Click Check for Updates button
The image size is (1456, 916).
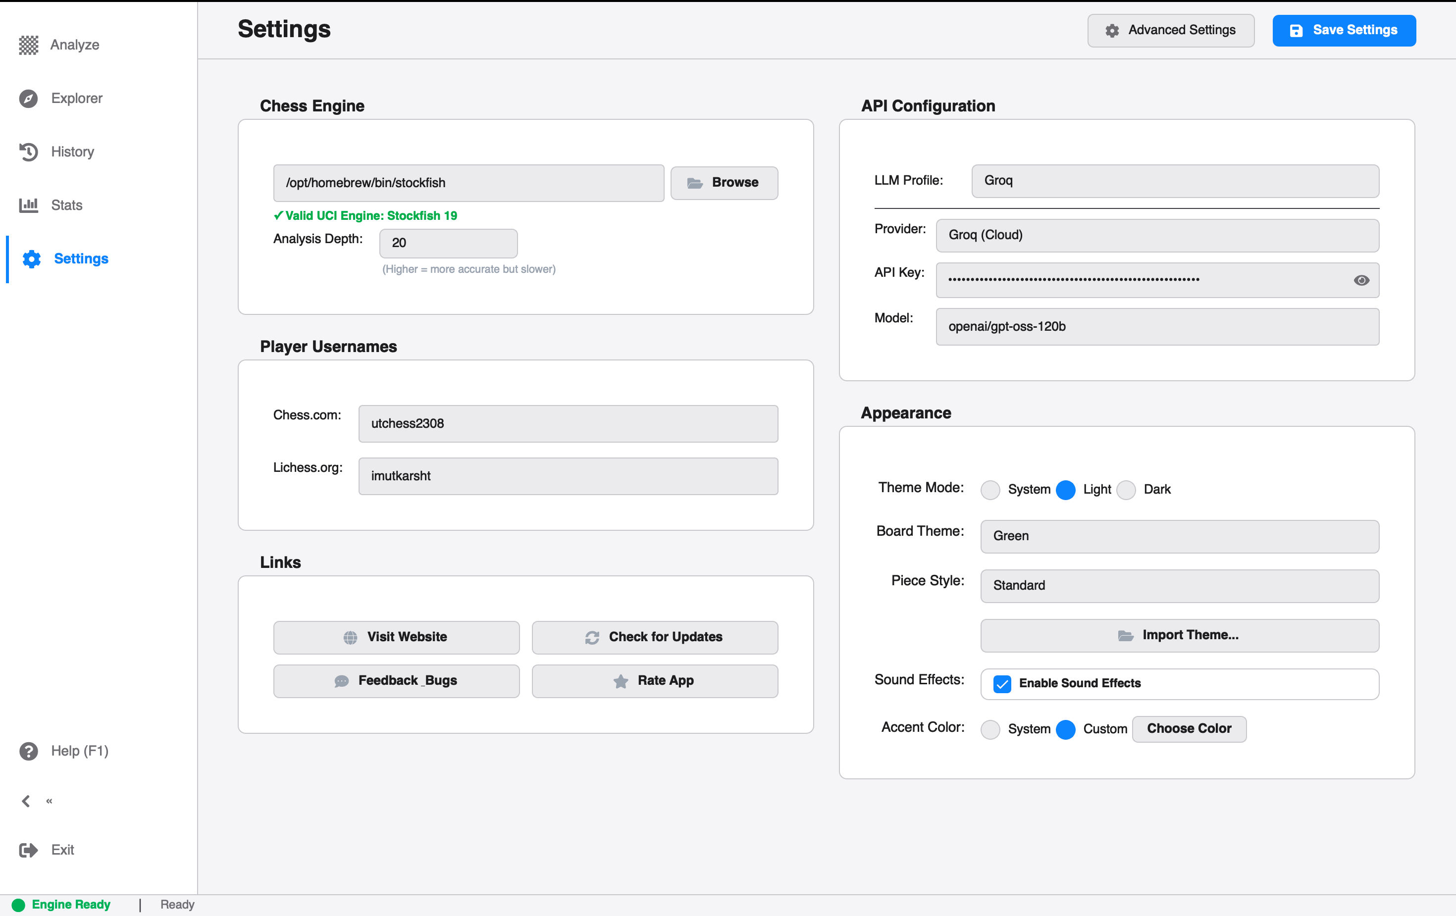coord(654,637)
